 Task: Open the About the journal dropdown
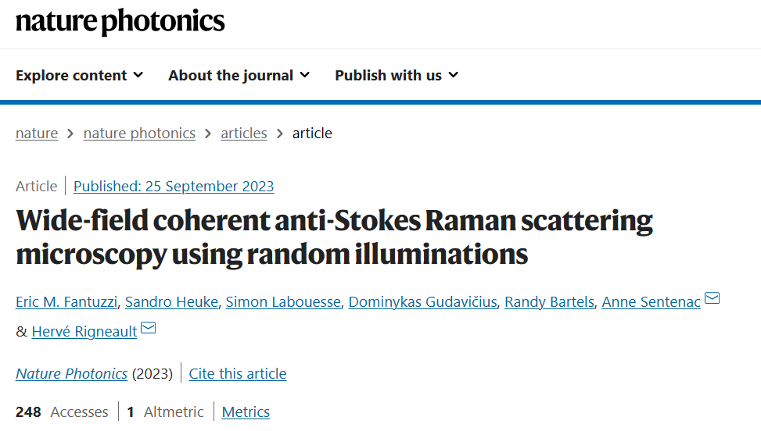[x=239, y=76]
